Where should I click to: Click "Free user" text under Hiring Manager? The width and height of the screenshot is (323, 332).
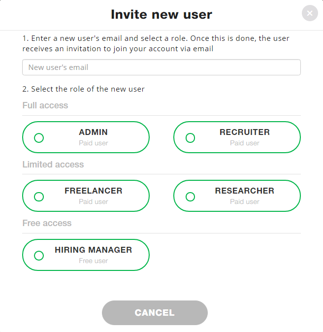click(x=93, y=261)
